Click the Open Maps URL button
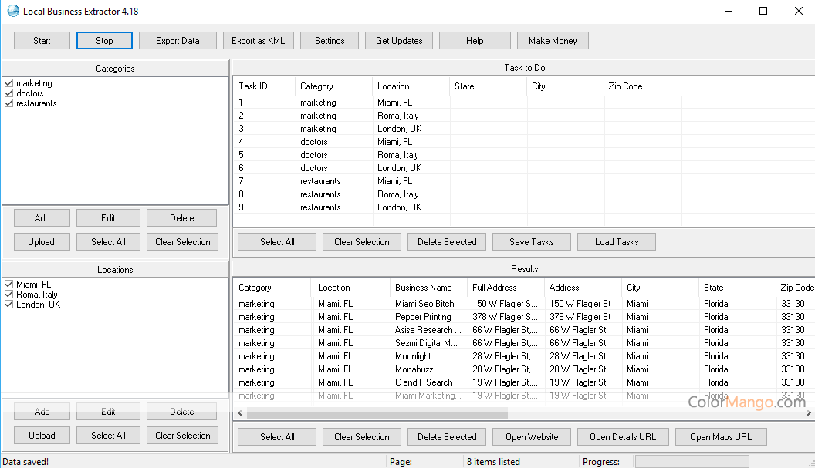 [x=720, y=437]
